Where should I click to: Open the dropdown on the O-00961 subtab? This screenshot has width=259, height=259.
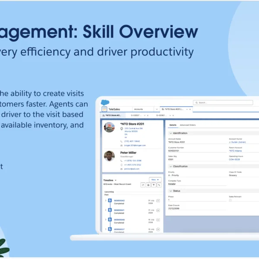(x=170, y=115)
